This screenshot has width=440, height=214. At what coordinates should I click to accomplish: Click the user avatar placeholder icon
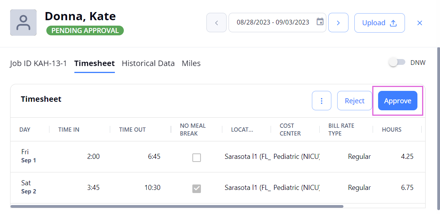coord(23,23)
